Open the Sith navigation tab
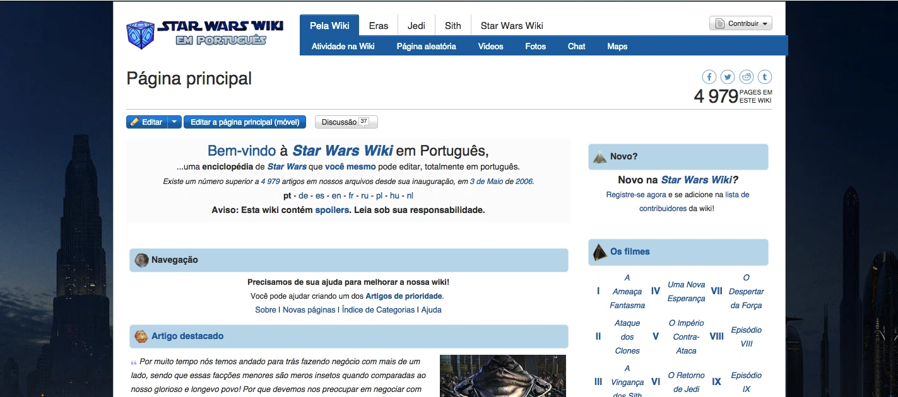The width and height of the screenshot is (898, 397). click(x=453, y=26)
